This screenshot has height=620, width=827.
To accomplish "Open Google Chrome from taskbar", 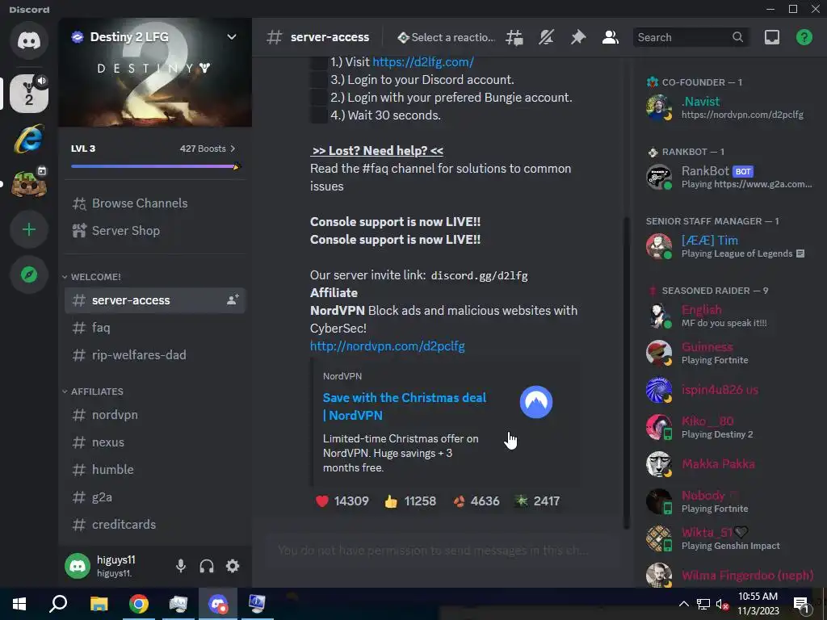I will click(139, 604).
